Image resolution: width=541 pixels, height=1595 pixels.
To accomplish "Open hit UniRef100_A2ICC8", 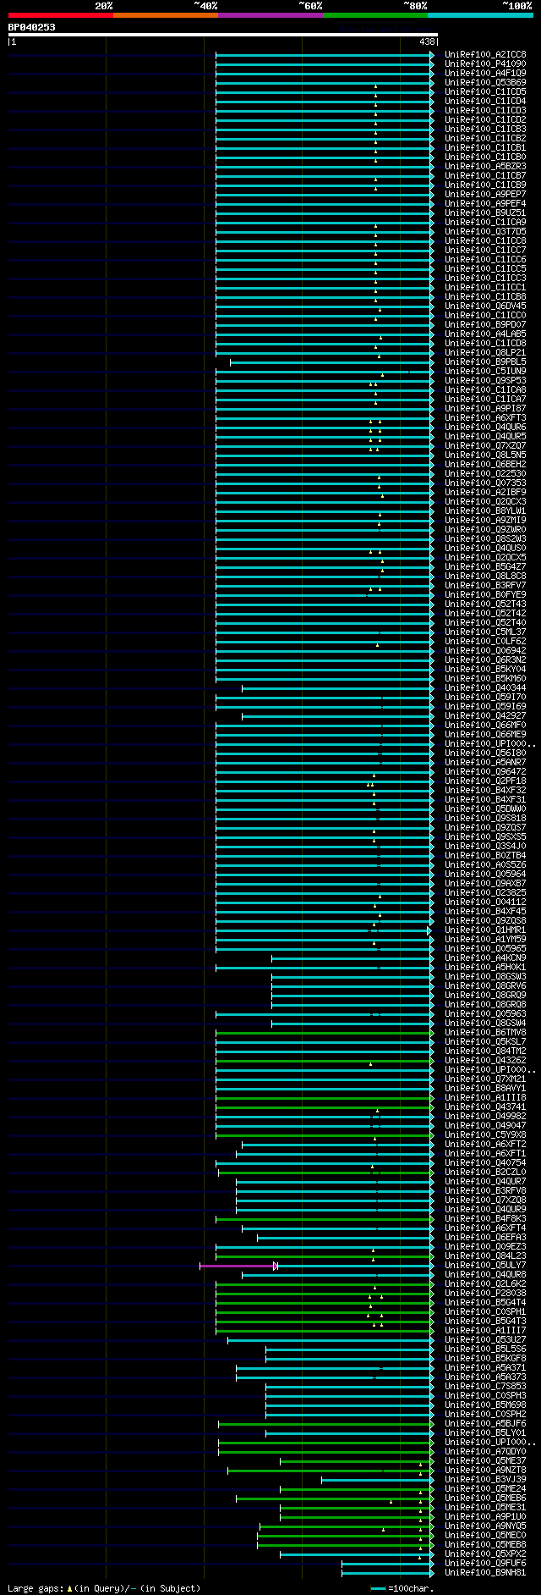I will pos(485,54).
